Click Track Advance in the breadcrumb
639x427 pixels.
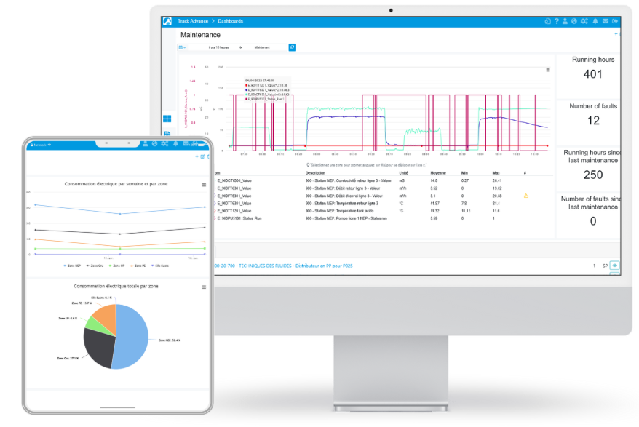coord(192,21)
